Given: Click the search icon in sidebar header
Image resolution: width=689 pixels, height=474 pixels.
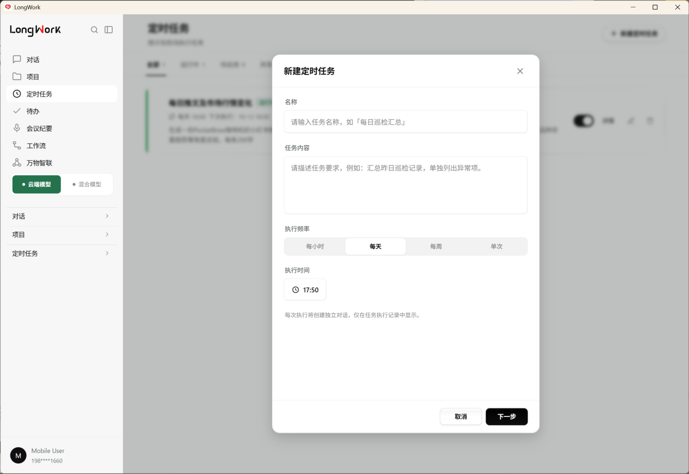Looking at the screenshot, I should 94,30.
